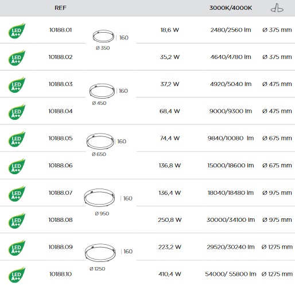This screenshot has width=295, height=286.
Task: Open reference 10188.02
Action: tap(60, 57)
